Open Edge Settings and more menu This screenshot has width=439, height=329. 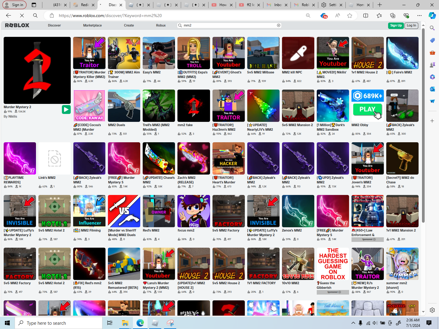[419, 16]
